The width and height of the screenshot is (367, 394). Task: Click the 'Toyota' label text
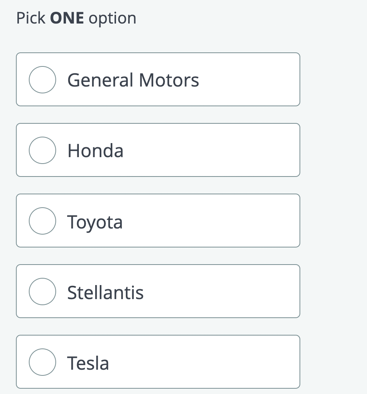coord(95,222)
